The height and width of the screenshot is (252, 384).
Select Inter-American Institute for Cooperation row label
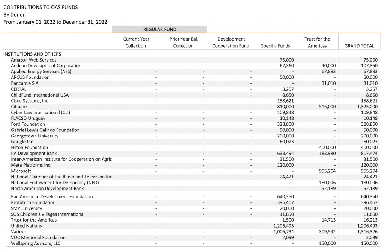(61, 159)
